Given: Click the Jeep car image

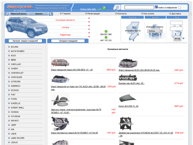Looking at the screenshot, I should 27,27.
